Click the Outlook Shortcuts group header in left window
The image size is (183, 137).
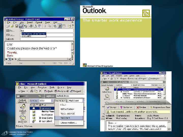coord(22,101)
